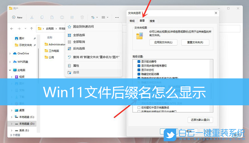Click the Cut scissors icon
Viewport: 249px width, 143px height.
point(32,17)
